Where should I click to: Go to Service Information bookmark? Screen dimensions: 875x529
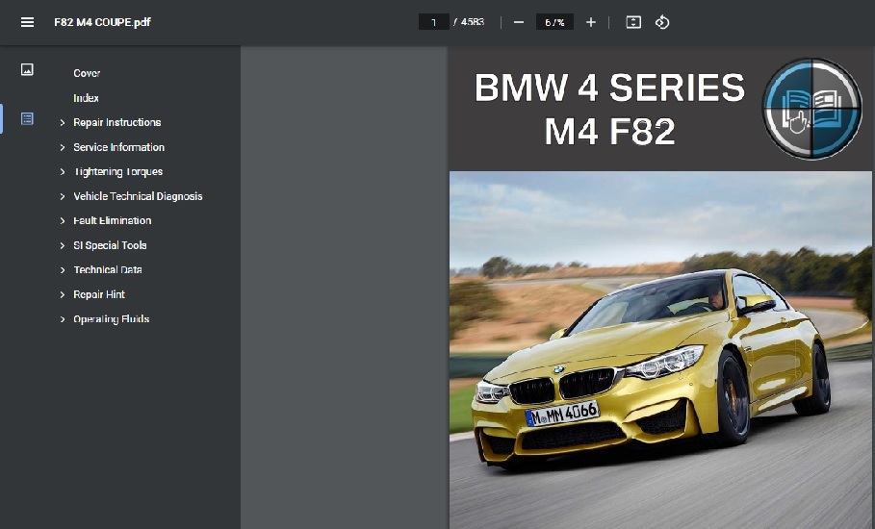pyautogui.click(x=118, y=147)
